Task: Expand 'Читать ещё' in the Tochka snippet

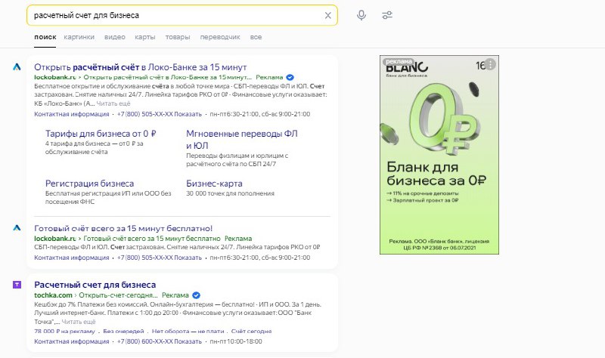Action: click(78, 321)
